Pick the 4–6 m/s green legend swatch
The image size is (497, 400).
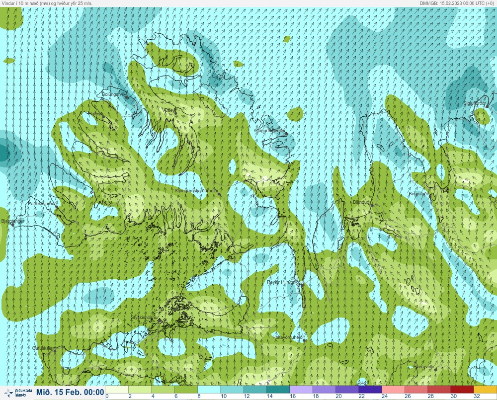[163, 390]
